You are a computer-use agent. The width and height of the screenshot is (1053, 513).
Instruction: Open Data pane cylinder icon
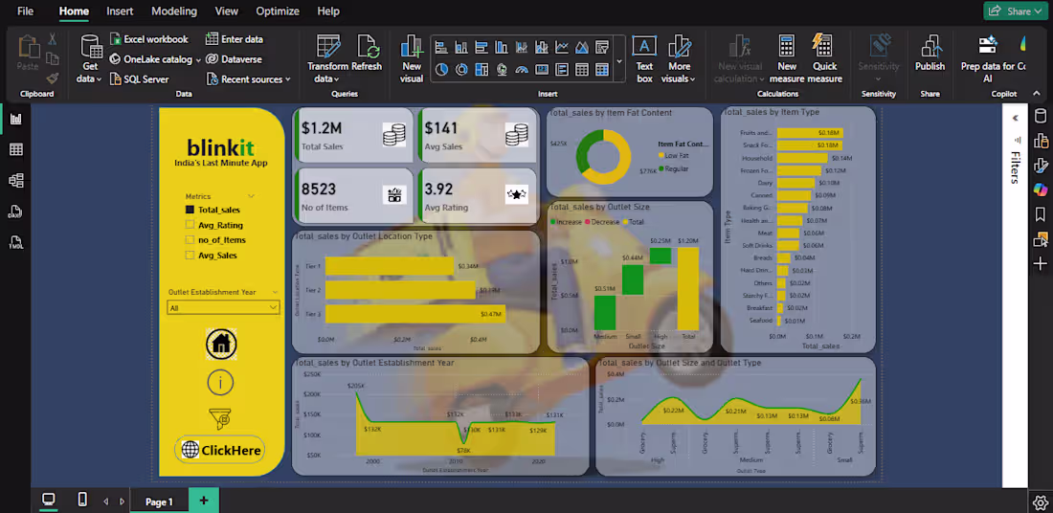pos(1041,116)
